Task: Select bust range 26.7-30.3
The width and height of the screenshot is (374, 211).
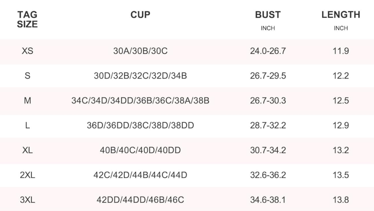Action: (x=268, y=101)
